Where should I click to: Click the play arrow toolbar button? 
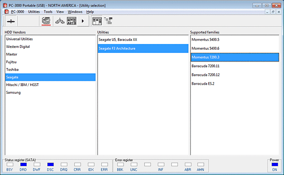tap(83, 21)
